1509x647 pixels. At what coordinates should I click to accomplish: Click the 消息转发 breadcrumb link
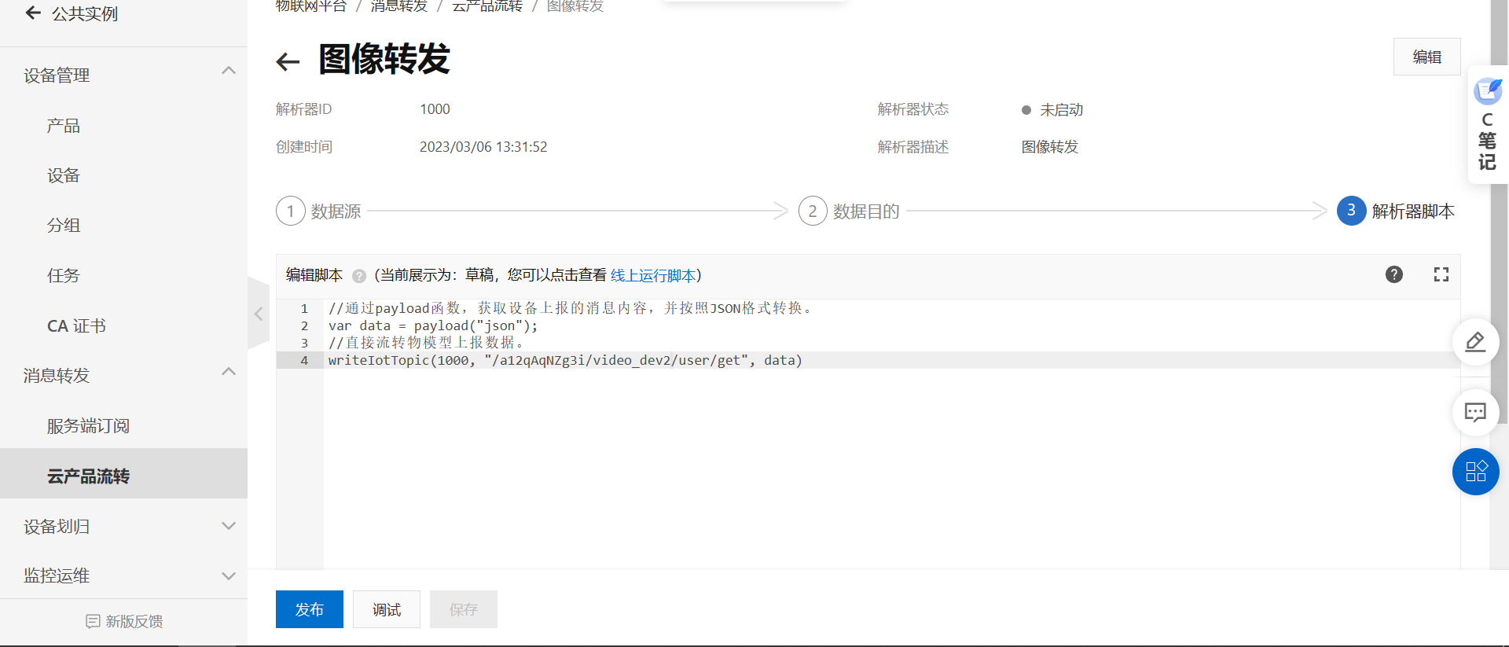coord(399,6)
